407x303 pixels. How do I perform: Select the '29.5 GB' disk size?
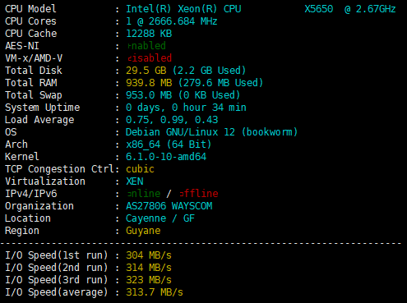(146, 71)
